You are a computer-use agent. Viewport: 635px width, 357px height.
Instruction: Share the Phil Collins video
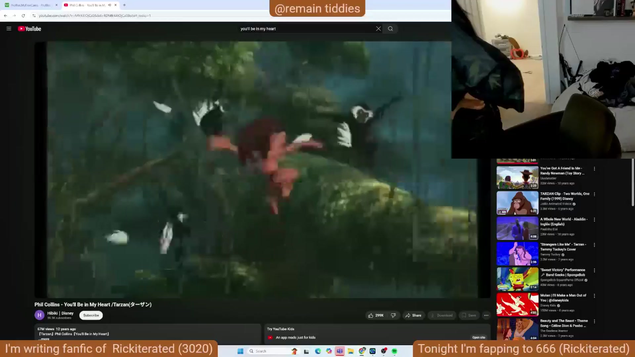413,315
